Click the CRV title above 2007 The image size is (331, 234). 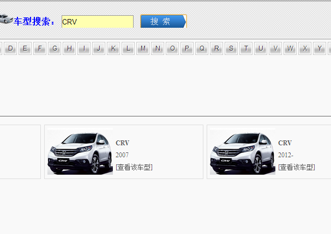[x=123, y=143]
